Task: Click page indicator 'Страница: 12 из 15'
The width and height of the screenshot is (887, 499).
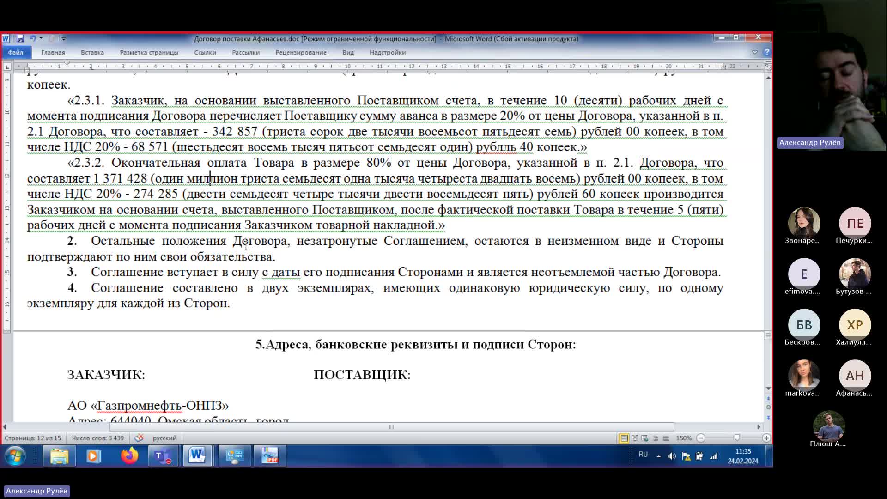Action: (33, 438)
